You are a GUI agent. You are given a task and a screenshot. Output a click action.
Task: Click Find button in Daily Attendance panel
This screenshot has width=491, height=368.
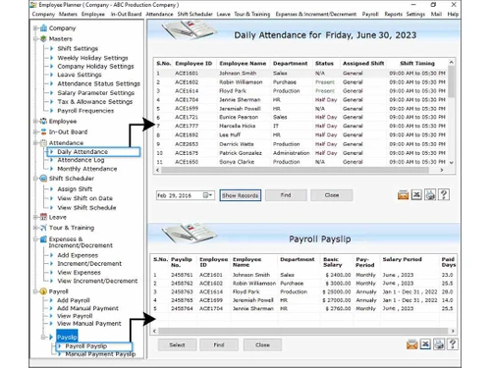[286, 195]
